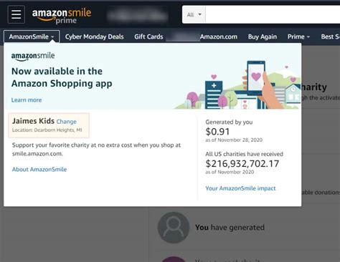This screenshot has height=262, width=340.
Task: Click the amazonsmile logo in dropdown panel
Action: (33, 57)
